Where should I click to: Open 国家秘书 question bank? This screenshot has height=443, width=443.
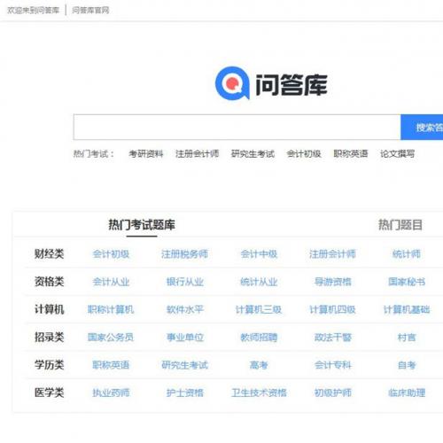(x=407, y=282)
